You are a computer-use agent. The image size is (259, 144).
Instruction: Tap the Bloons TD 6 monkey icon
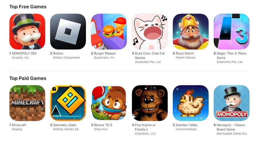coord(109,103)
